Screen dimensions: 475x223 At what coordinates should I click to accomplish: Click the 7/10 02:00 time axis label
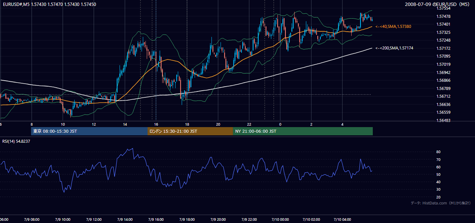311,219
